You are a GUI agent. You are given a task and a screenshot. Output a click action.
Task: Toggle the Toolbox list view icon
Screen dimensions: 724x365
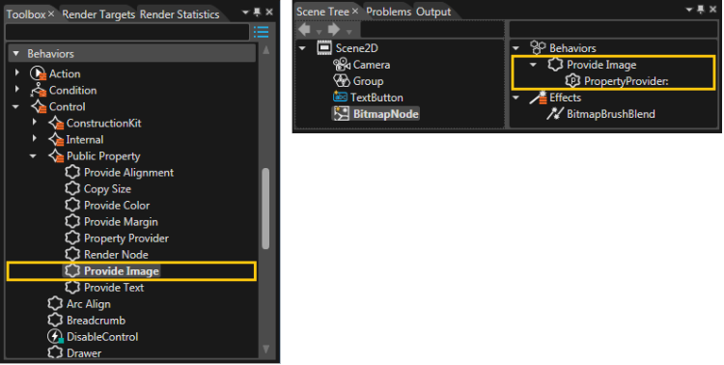261,32
